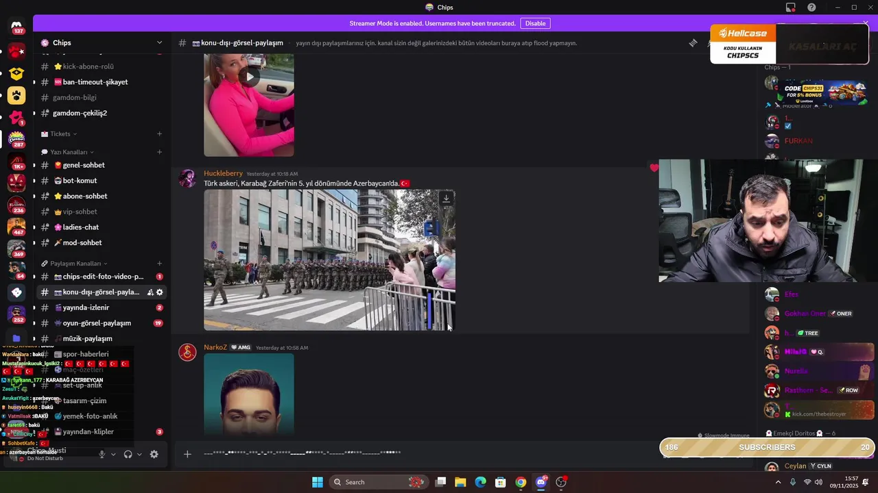Open Huckleberry's user profile name
The image size is (878, 493).
point(223,173)
